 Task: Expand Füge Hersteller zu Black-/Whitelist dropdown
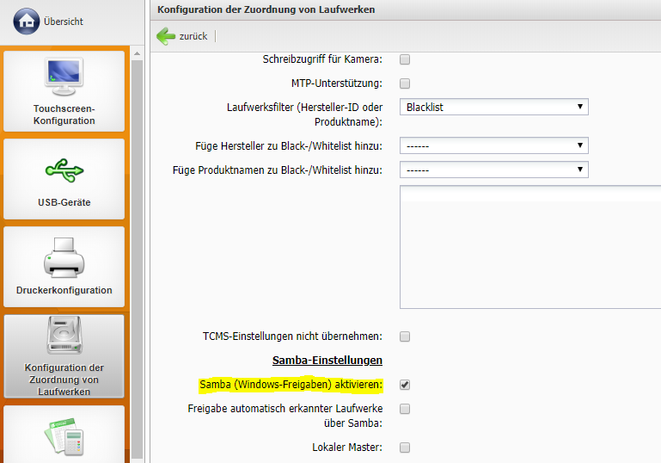pyautogui.click(x=493, y=145)
